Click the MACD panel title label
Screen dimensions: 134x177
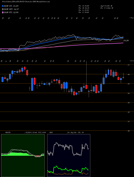[8, 132]
